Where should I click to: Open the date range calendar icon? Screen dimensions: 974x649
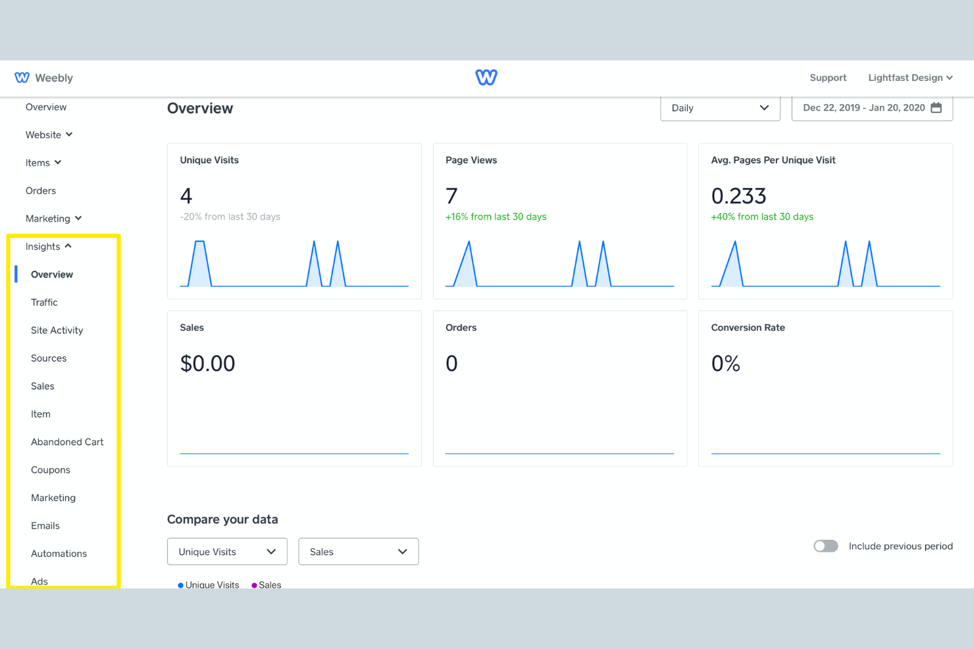[936, 108]
